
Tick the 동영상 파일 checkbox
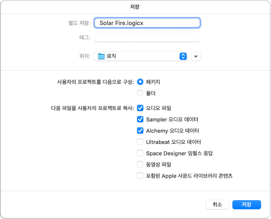140,164
